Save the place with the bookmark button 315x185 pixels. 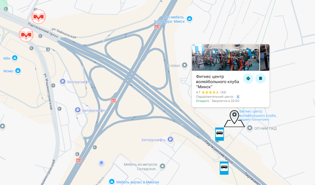point(260,78)
